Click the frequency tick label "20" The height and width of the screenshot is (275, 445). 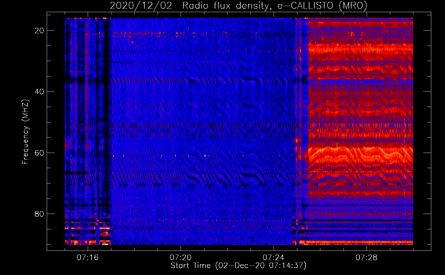[x=39, y=31]
